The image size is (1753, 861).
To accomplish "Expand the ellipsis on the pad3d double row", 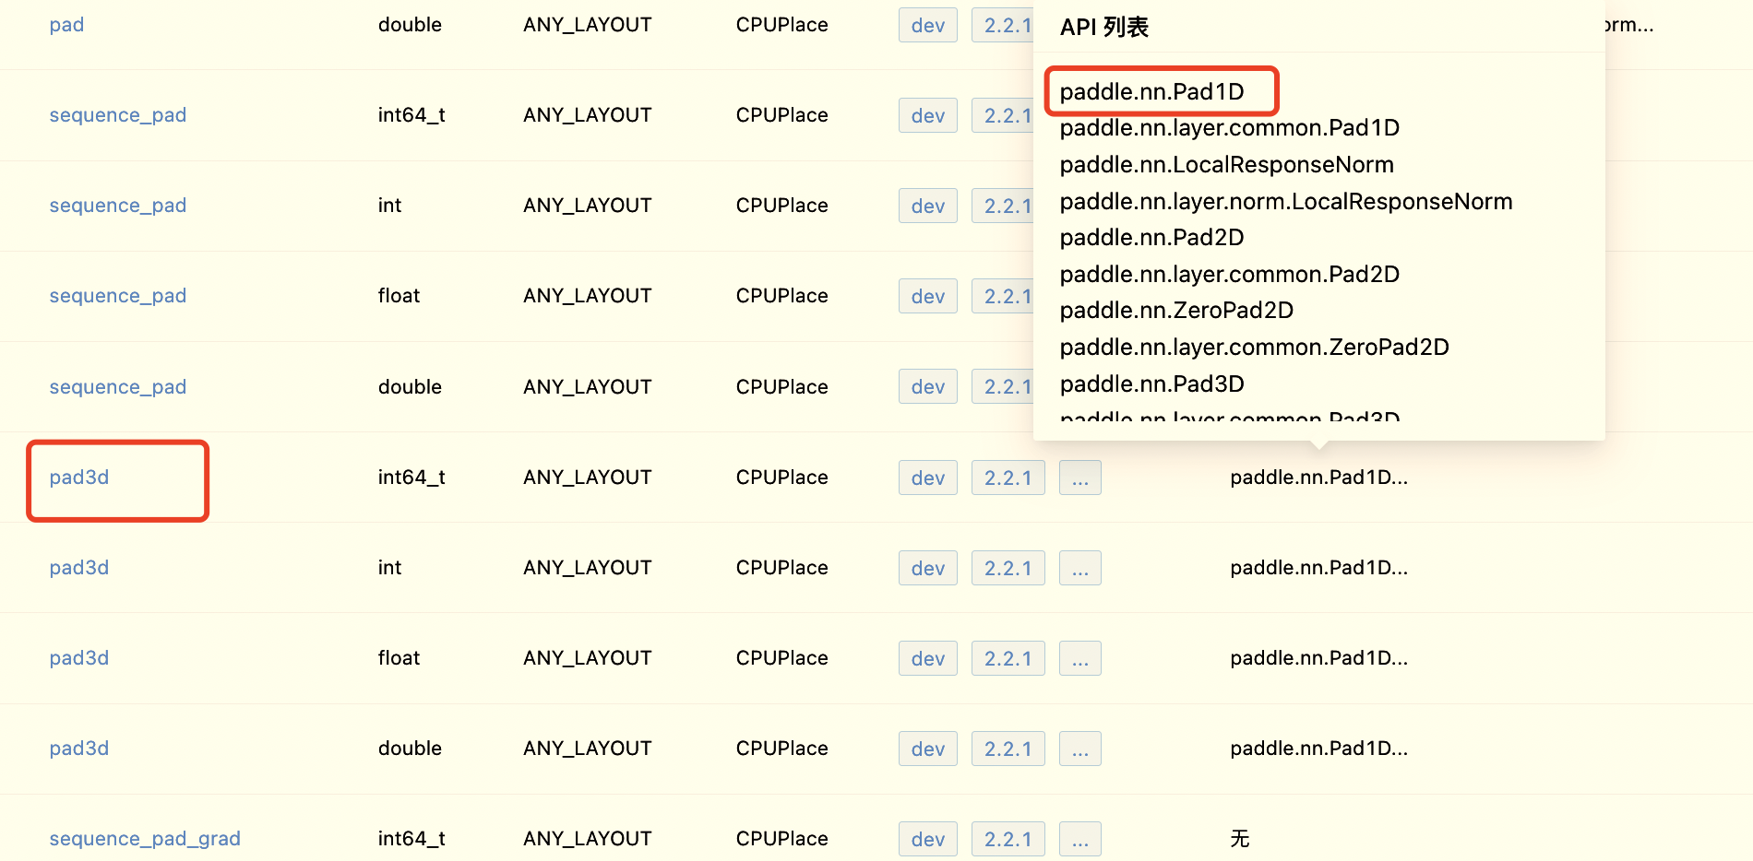I will tap(1079, 749).
